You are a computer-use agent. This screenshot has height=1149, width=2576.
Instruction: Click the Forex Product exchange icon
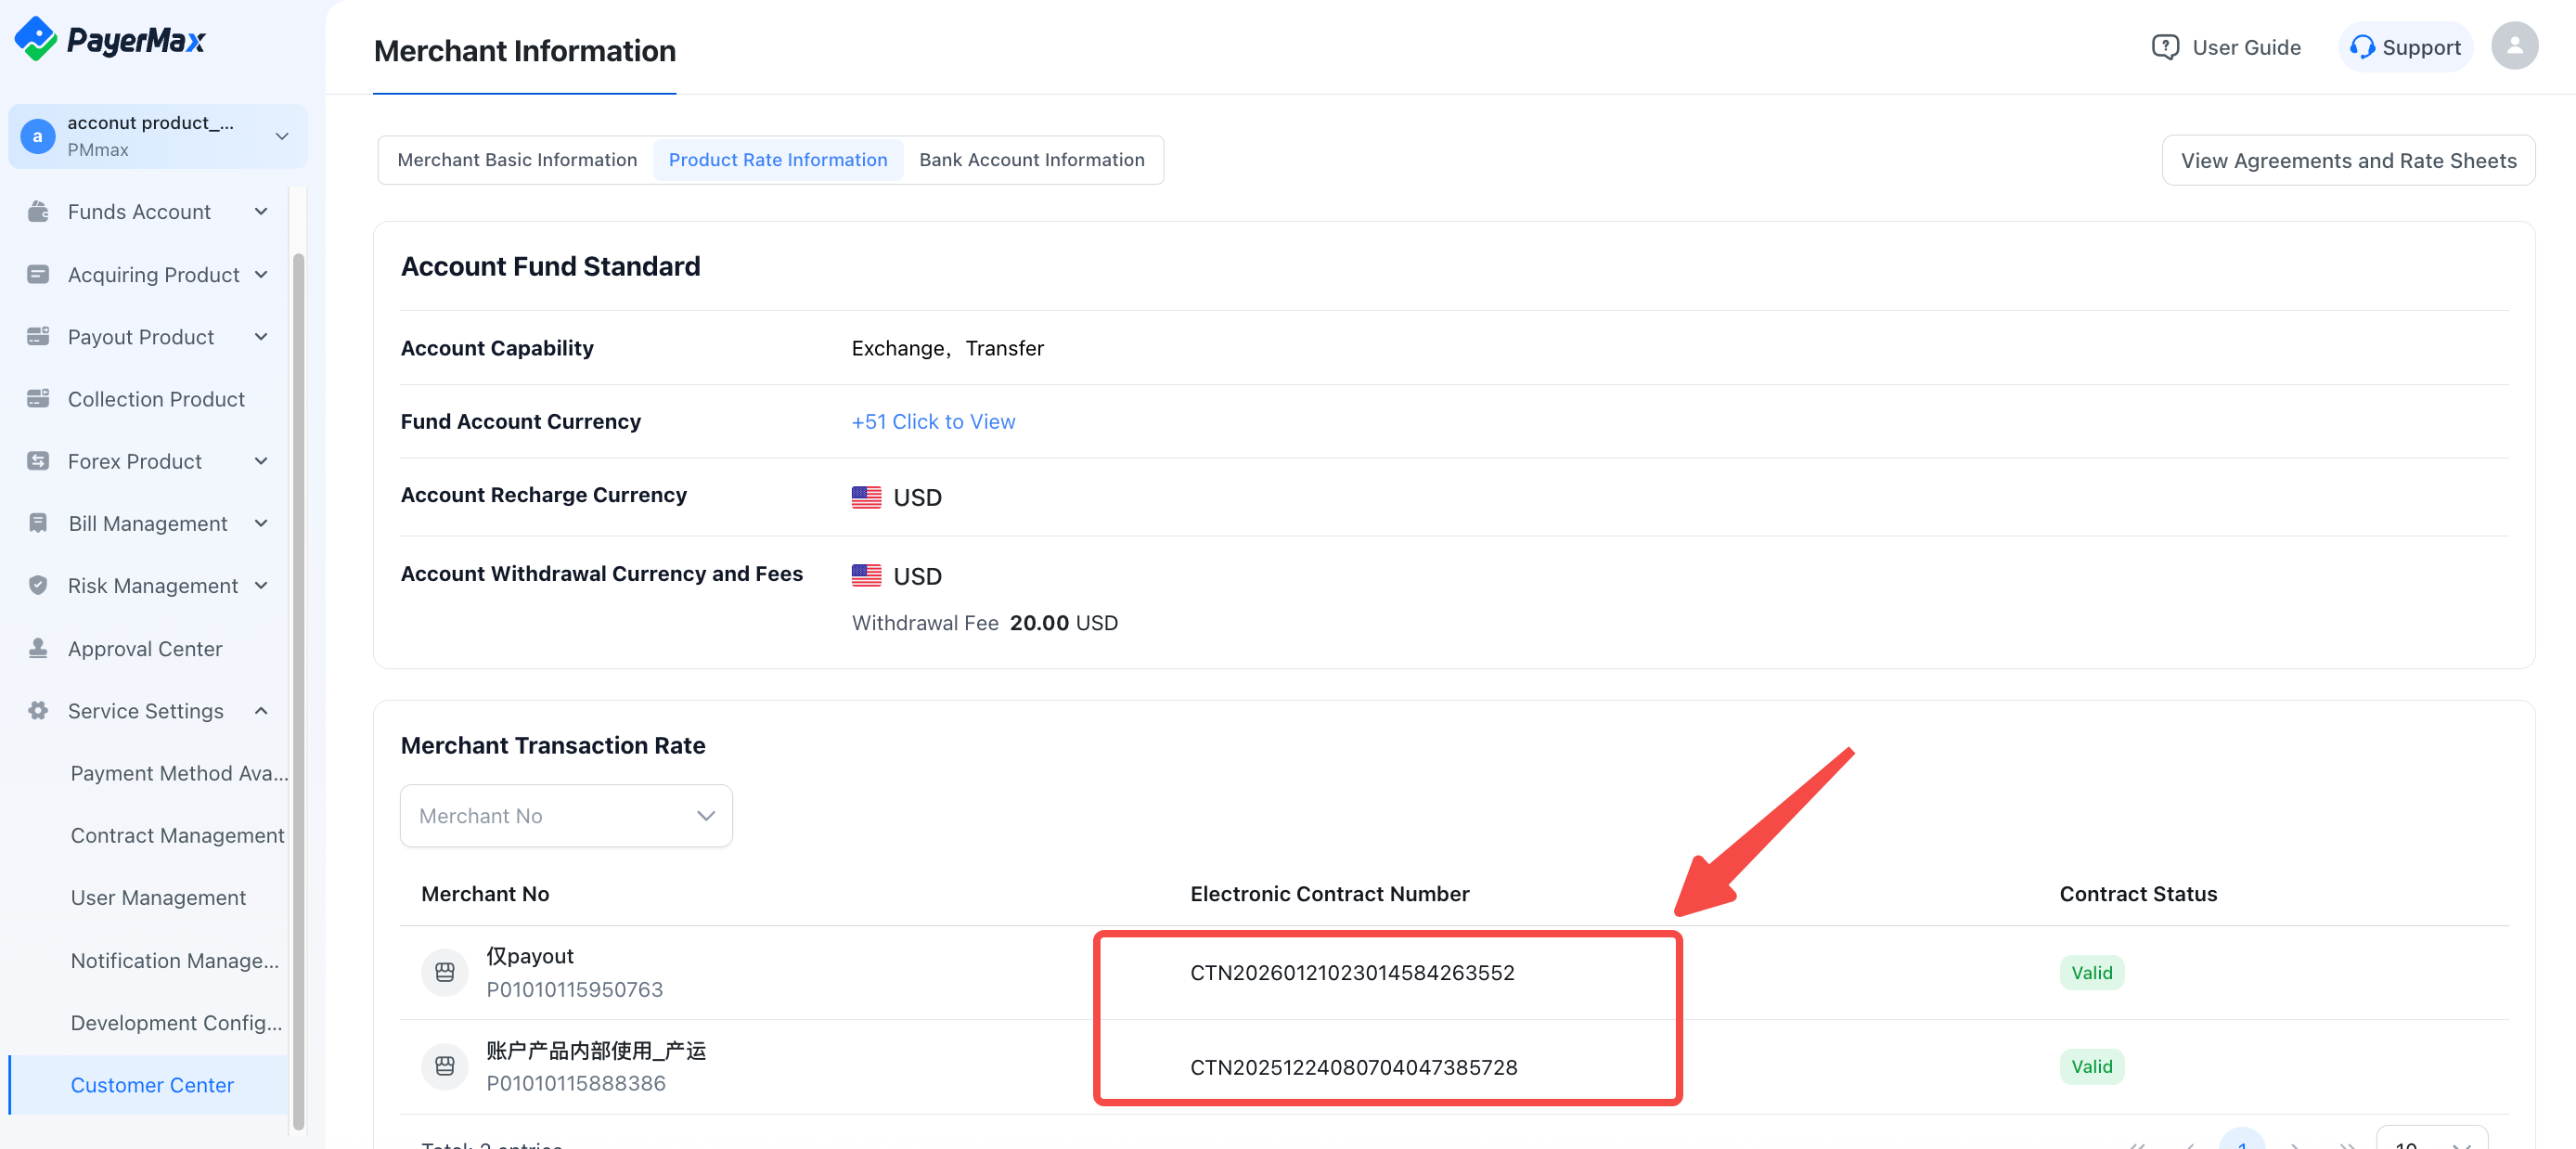pyautogui.click(x=38, y=460)
